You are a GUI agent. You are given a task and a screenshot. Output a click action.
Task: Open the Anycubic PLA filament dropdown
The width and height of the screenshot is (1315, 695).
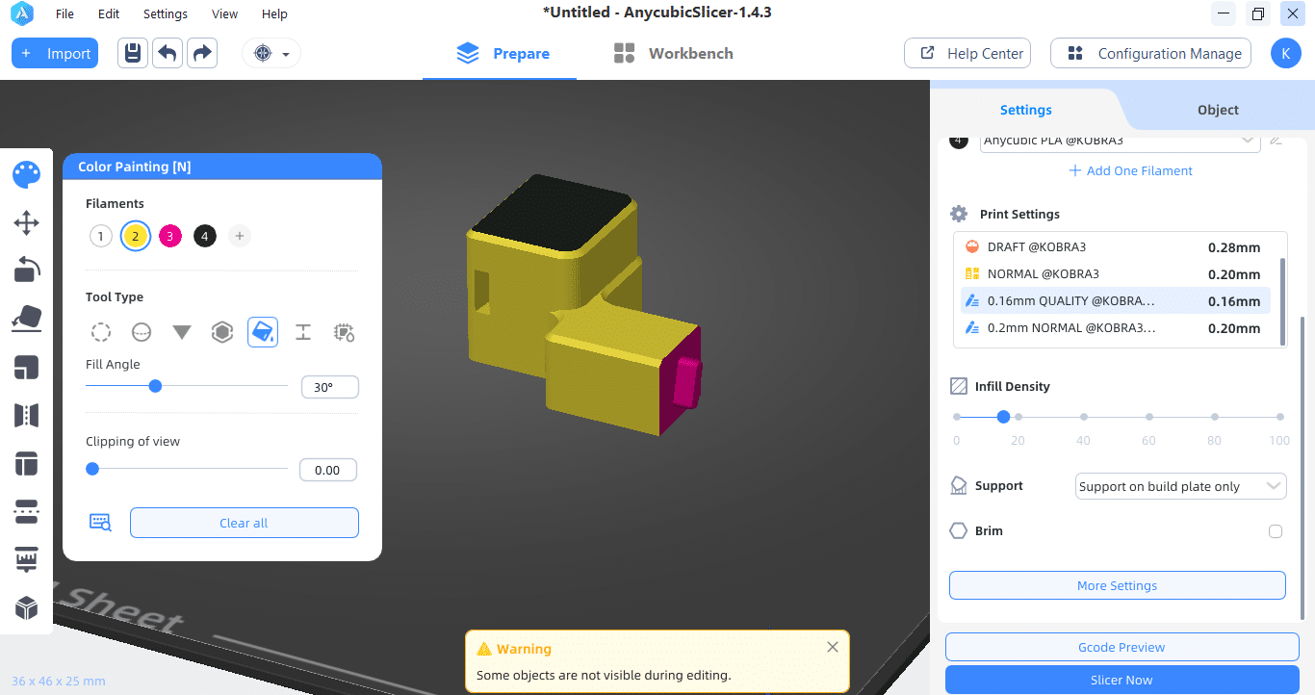coord(1120,141)
